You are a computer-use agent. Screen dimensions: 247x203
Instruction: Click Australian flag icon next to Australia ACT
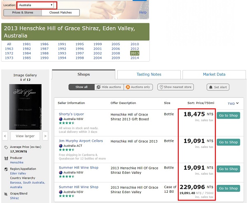(61, 146)
